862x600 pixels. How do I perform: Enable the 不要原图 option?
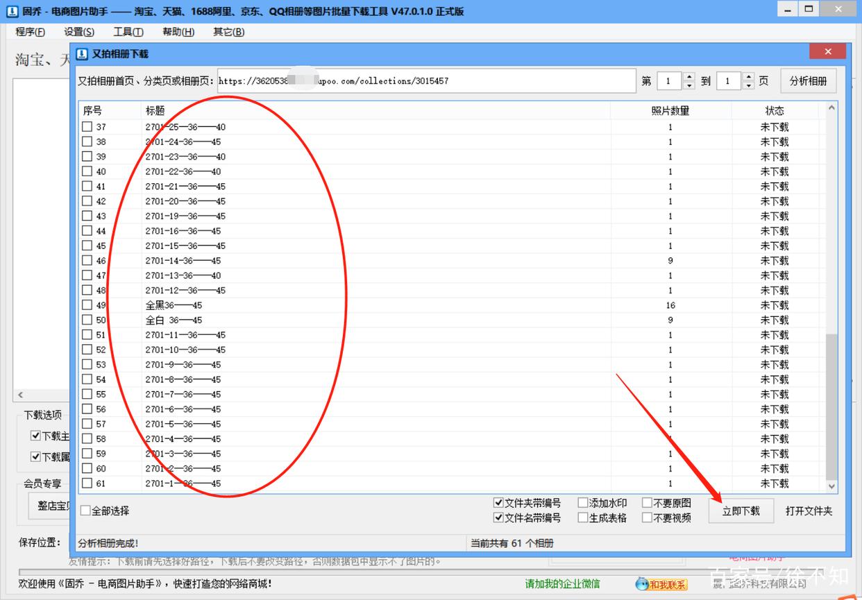pos(648,502)
